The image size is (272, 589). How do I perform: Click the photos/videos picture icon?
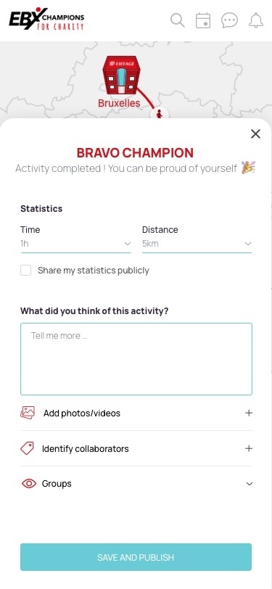(x=28, y=413)
